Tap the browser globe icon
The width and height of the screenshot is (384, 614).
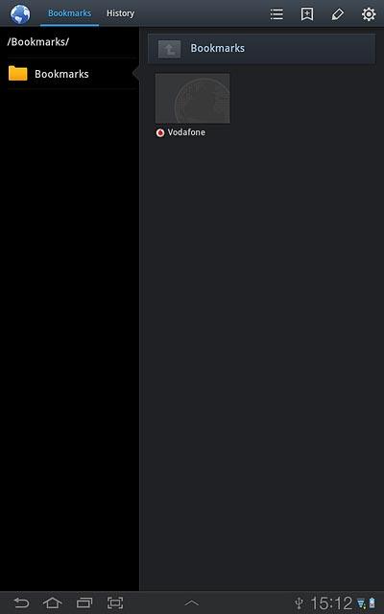pyautogui.click(x=20, y=13)
